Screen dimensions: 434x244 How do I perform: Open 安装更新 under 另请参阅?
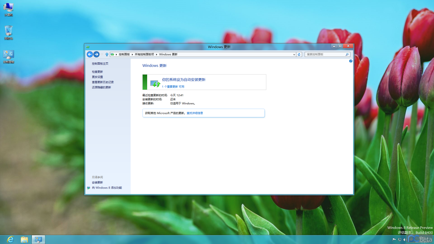pyautogui.click(x=97, y=182)
